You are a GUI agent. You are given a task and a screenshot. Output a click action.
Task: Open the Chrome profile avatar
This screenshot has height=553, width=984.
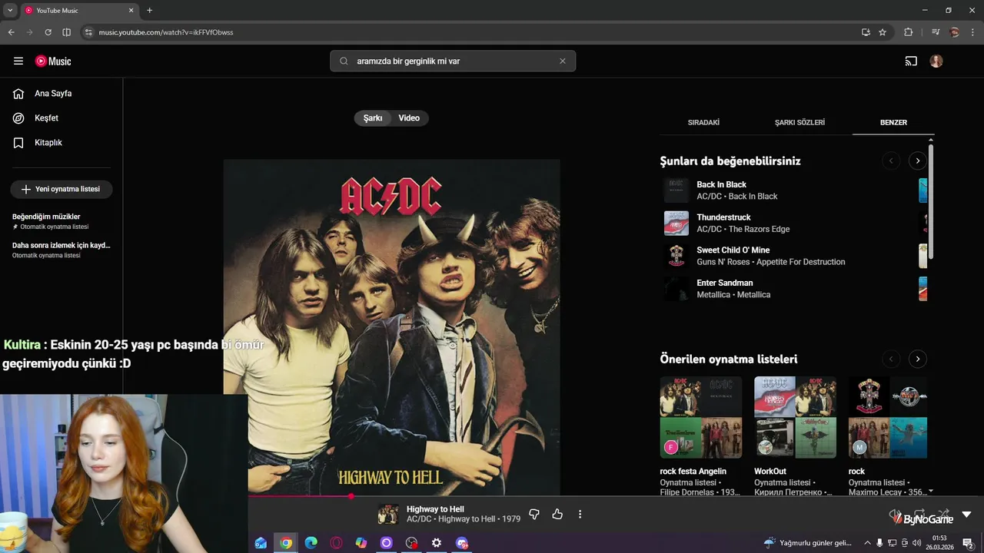point(955,32)
